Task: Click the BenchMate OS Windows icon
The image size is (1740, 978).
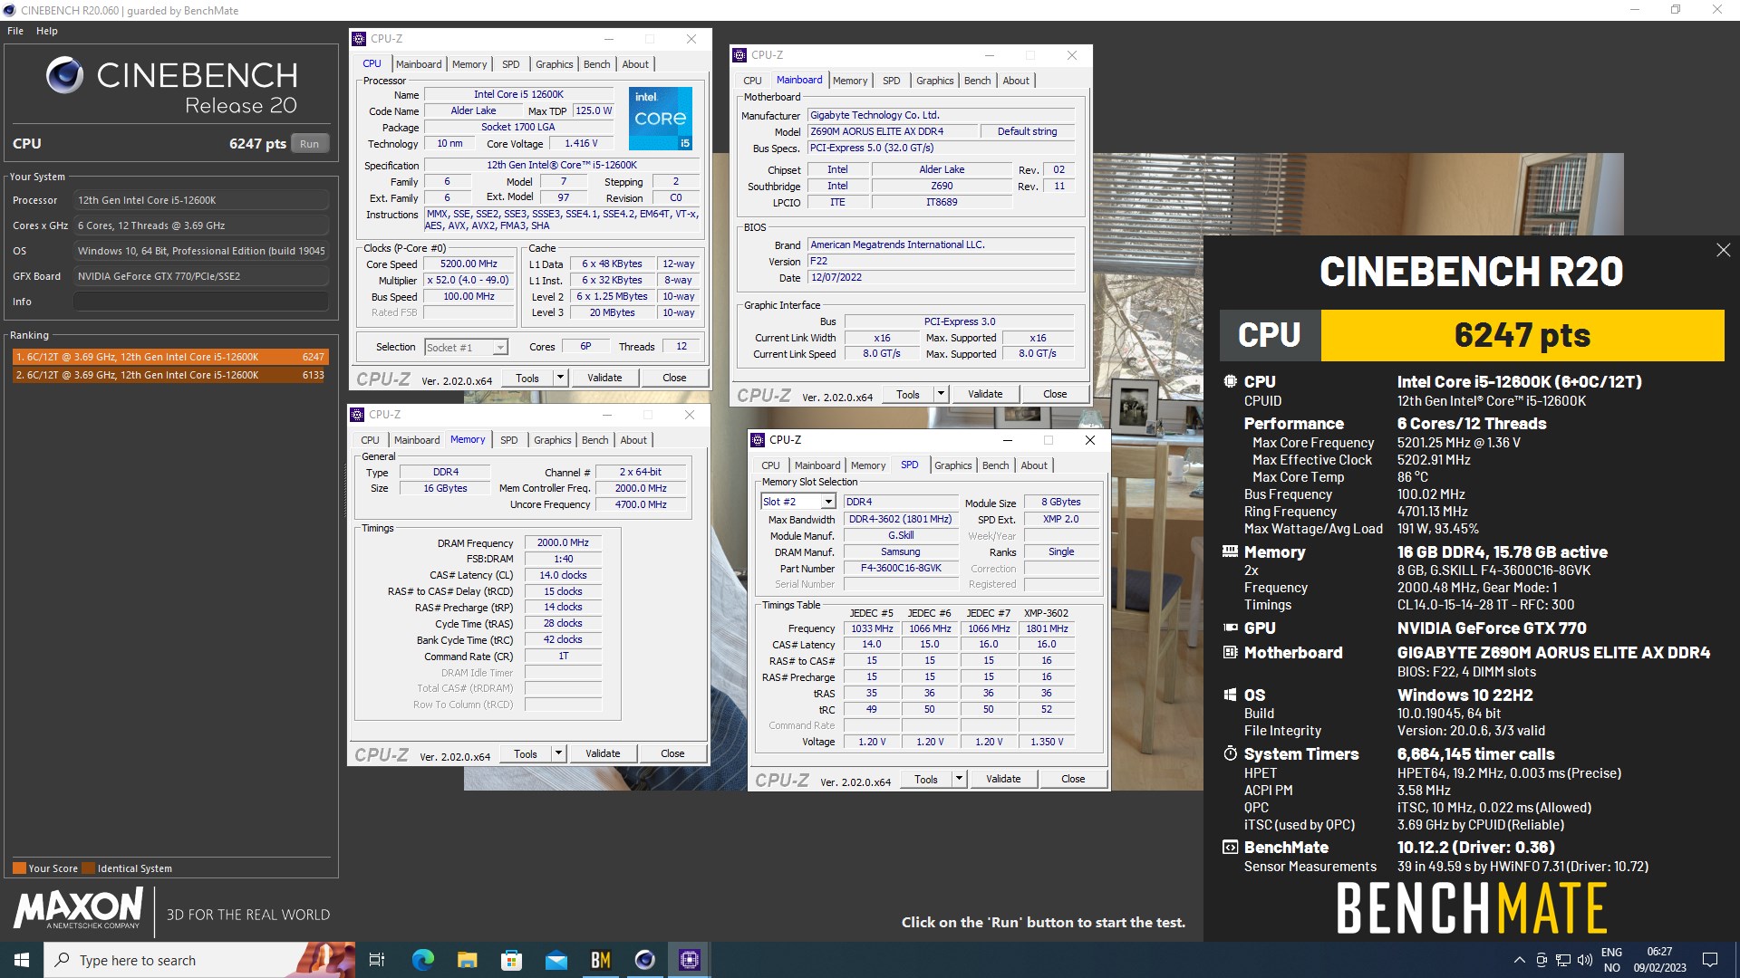Action: (1230, 695)
